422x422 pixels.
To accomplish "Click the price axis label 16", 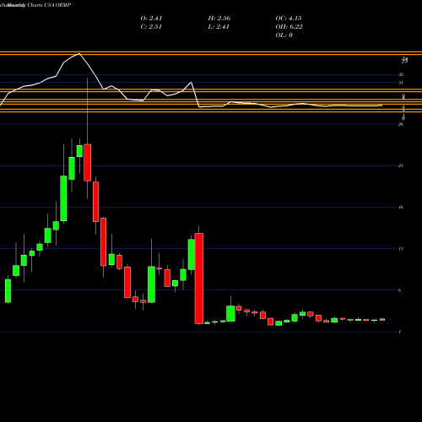I will pos(401,208).
